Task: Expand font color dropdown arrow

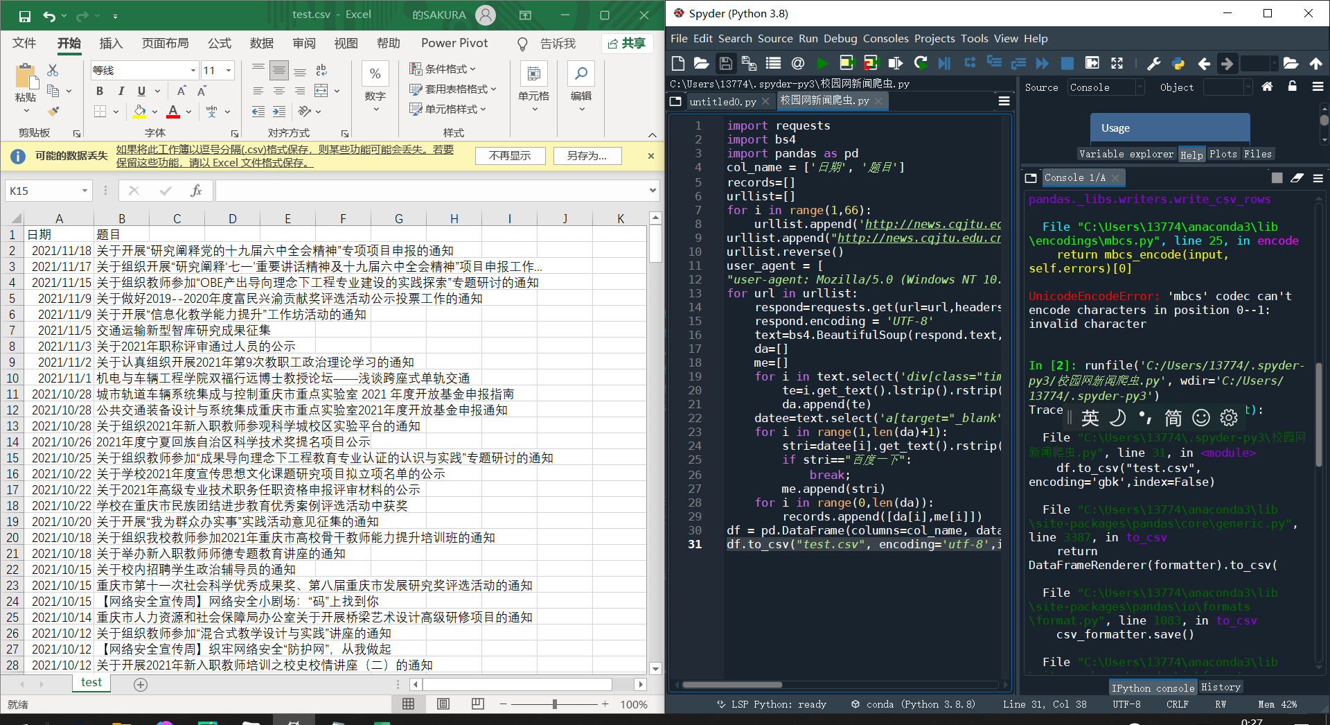Action: point(189,112)
